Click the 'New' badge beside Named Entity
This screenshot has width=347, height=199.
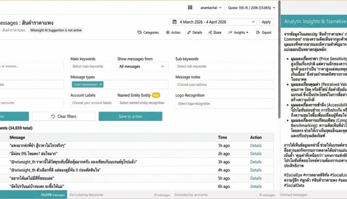pyautogui.click(x=156, y=95)
